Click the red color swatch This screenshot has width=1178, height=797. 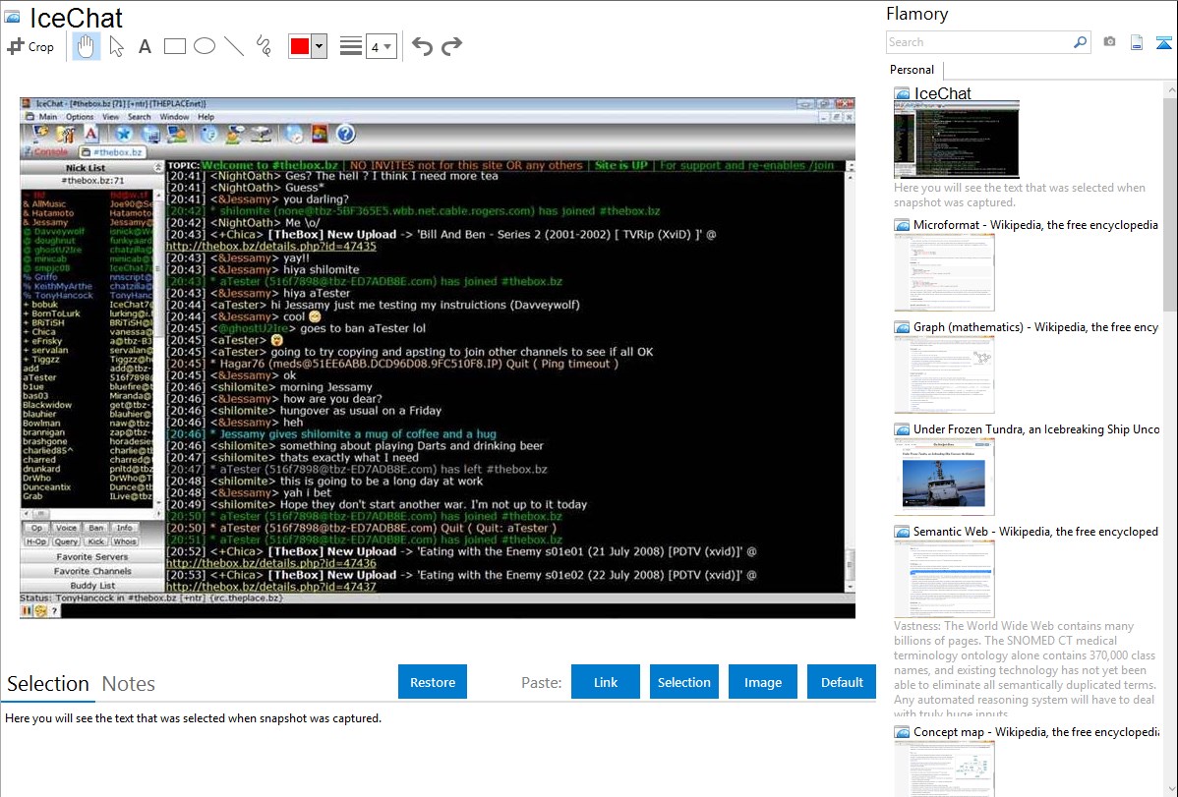coord(300,46)
